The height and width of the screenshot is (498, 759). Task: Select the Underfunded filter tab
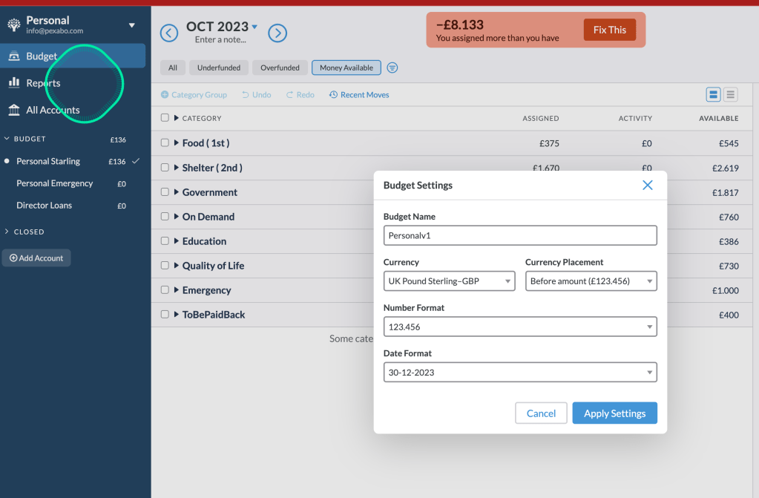219,68
